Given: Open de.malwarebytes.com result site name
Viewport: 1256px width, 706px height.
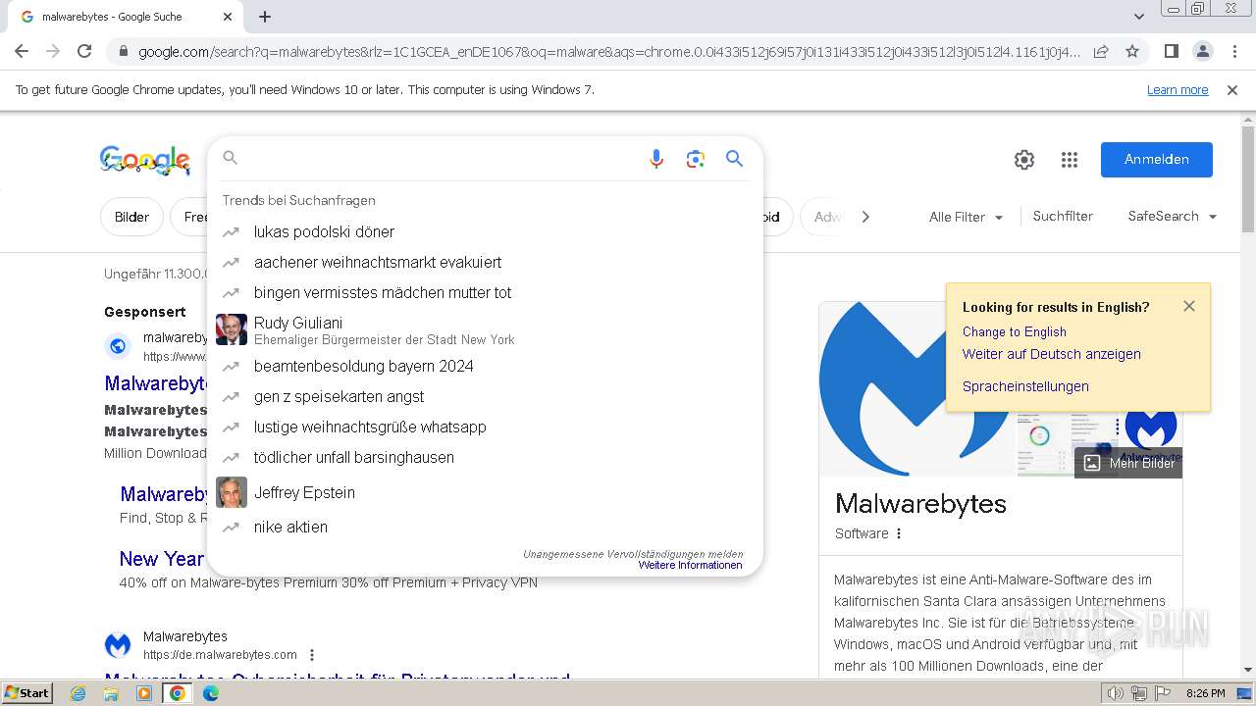Looking at the screenshot, I should tap(185, 636).
